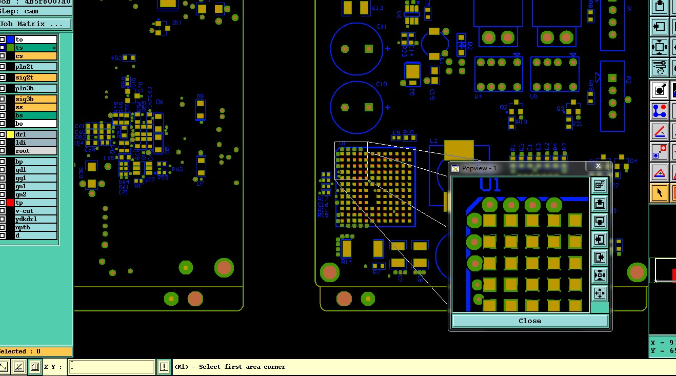Check the box for layer 'to'
The image size is (676, 376).
(3, 39)
